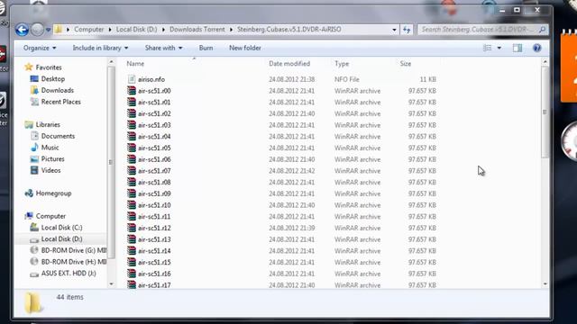Go to Downloads Torrent in breadcrumb
The width and height of the screenshot is (577, 324).
pyautogui.click(x=197, y=30)
